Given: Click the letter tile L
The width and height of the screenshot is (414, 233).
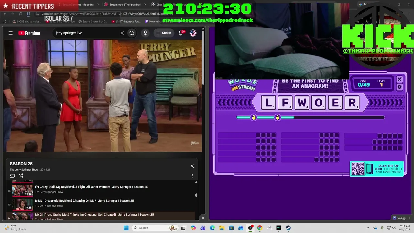Looking at the screenshot, I should (269, 103).
